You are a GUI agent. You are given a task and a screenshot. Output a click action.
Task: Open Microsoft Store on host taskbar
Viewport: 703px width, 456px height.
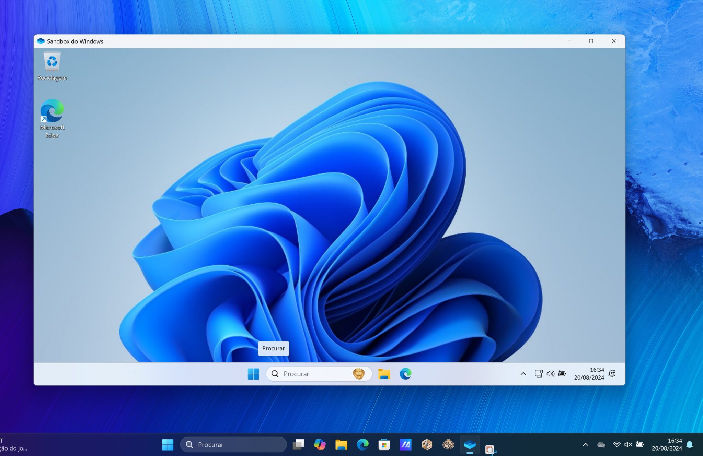384,445
